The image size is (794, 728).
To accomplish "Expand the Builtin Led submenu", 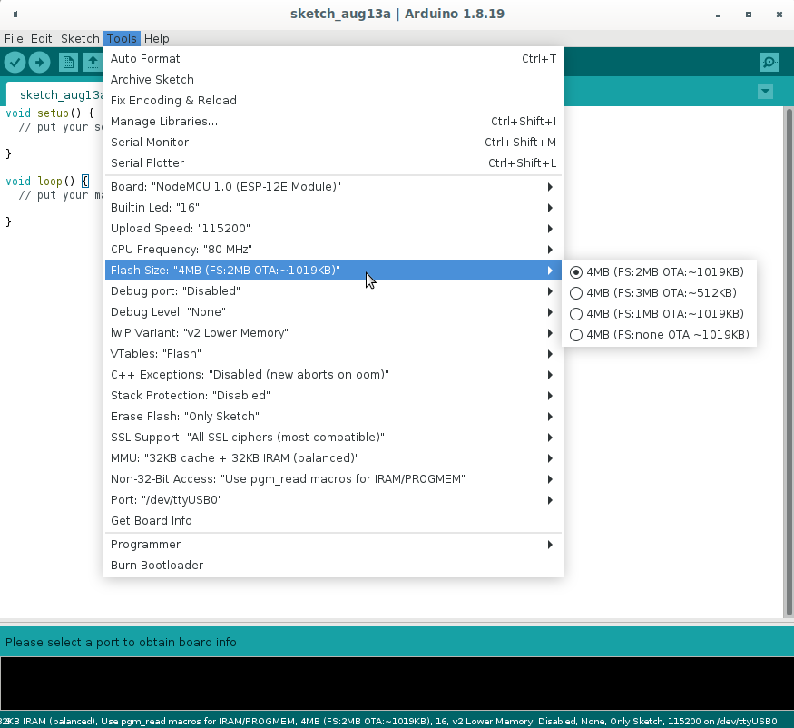I will [333, 207].
